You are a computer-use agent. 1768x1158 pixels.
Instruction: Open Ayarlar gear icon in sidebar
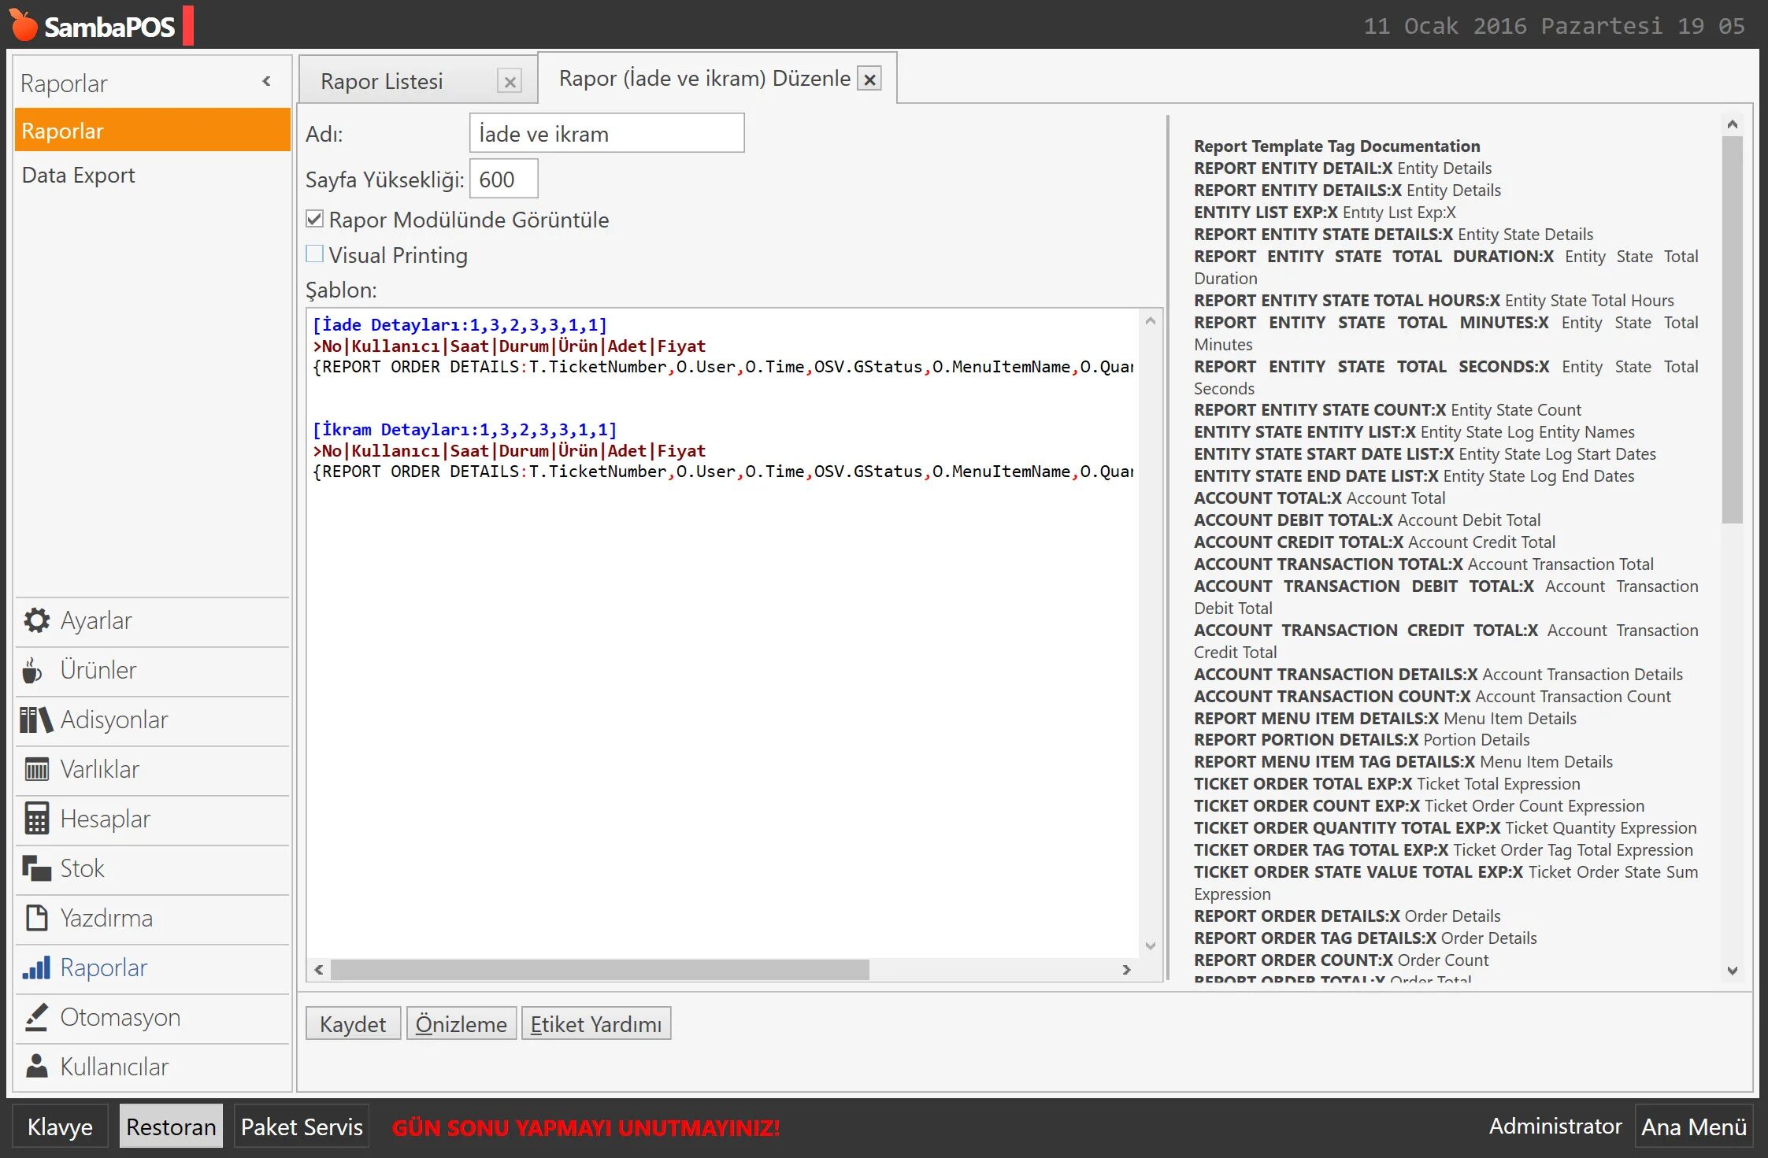point(36,620)
